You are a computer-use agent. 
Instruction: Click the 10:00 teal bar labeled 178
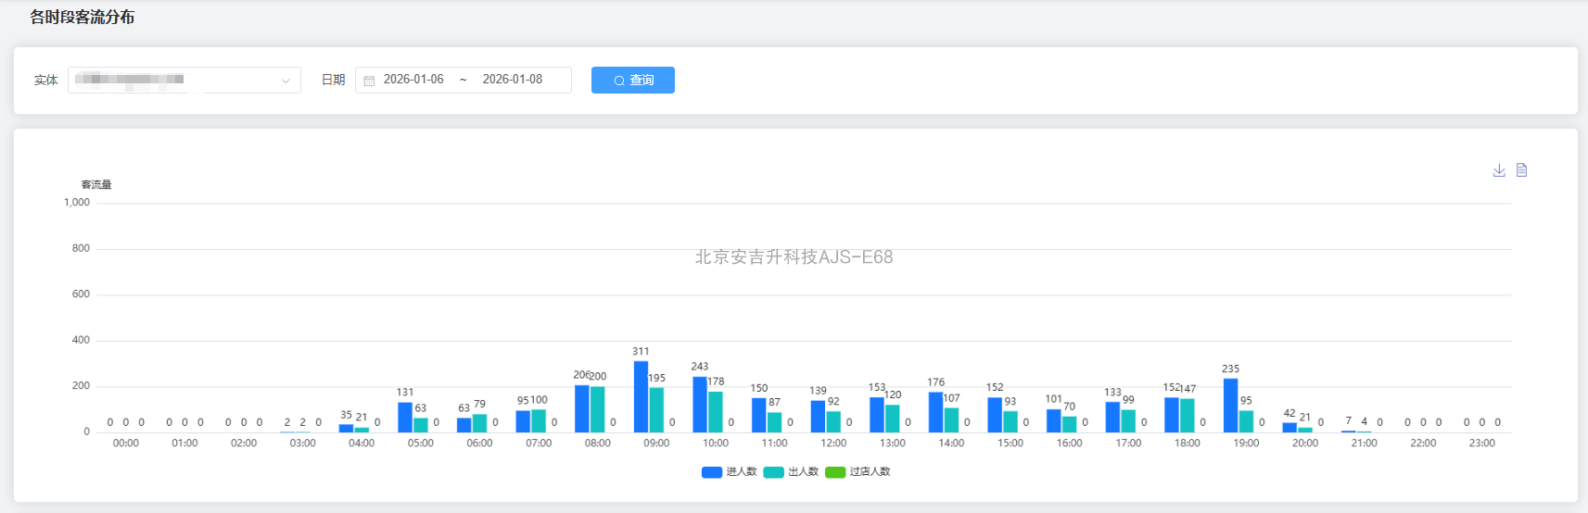pos(716,412)
